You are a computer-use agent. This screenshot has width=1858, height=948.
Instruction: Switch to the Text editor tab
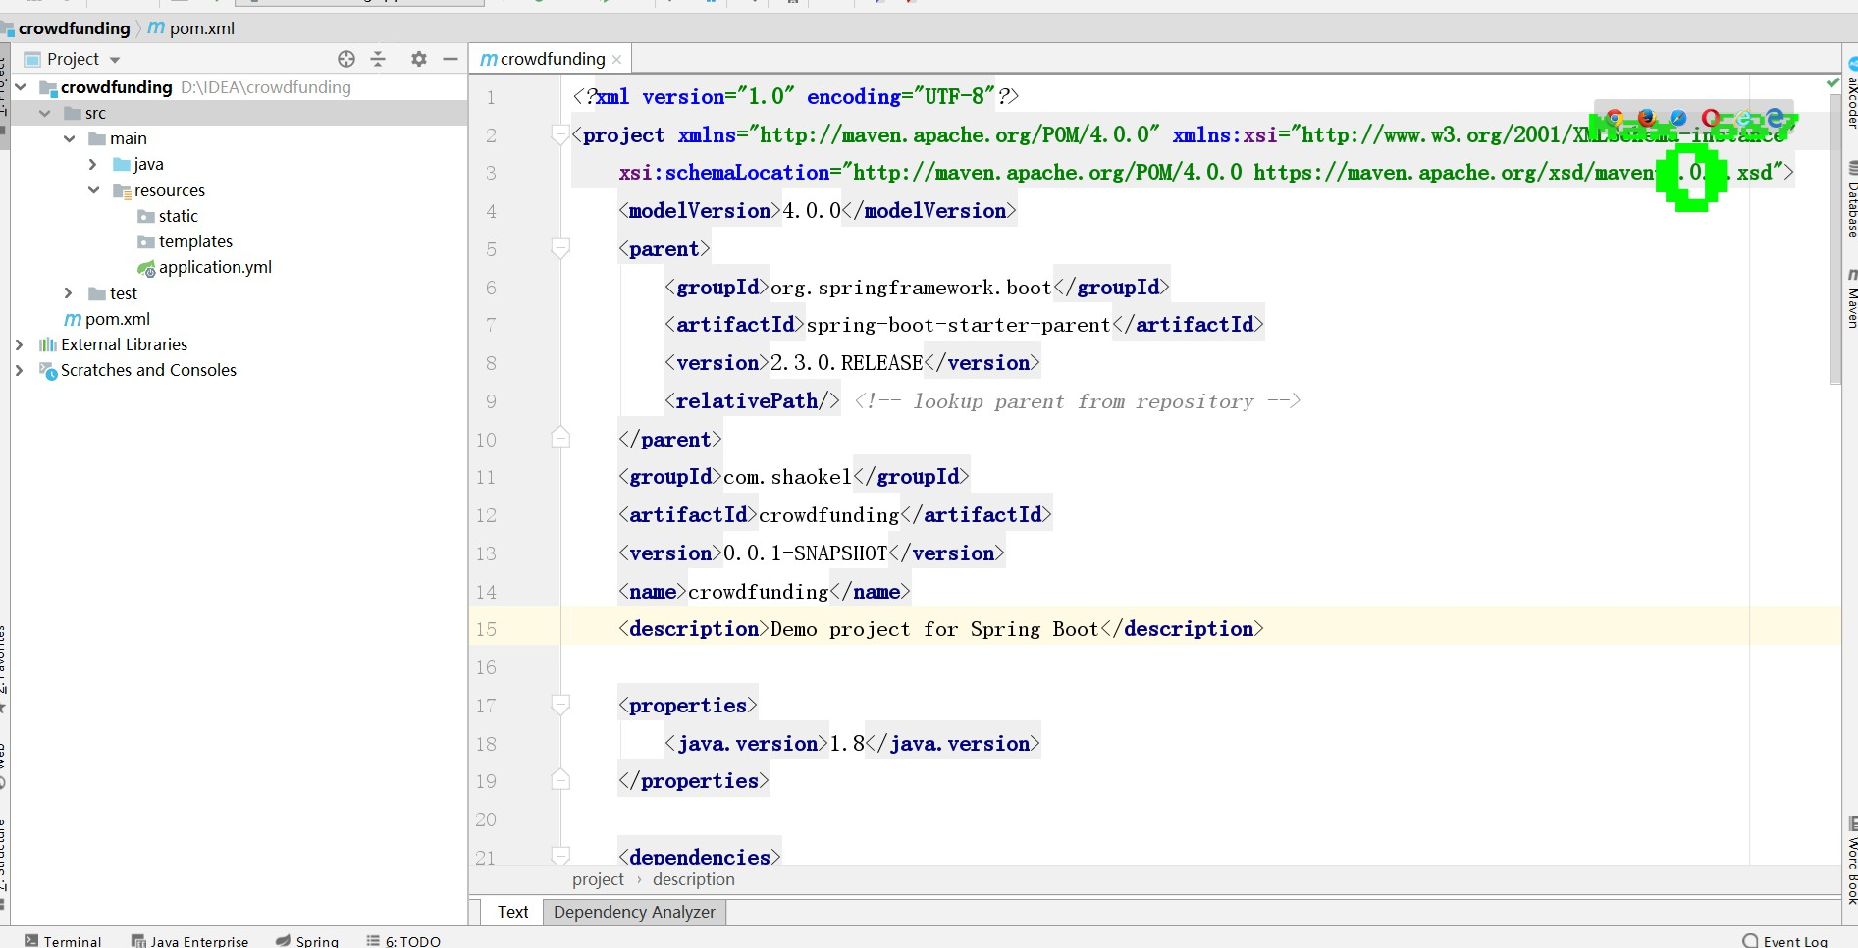[x=512, y=912]
